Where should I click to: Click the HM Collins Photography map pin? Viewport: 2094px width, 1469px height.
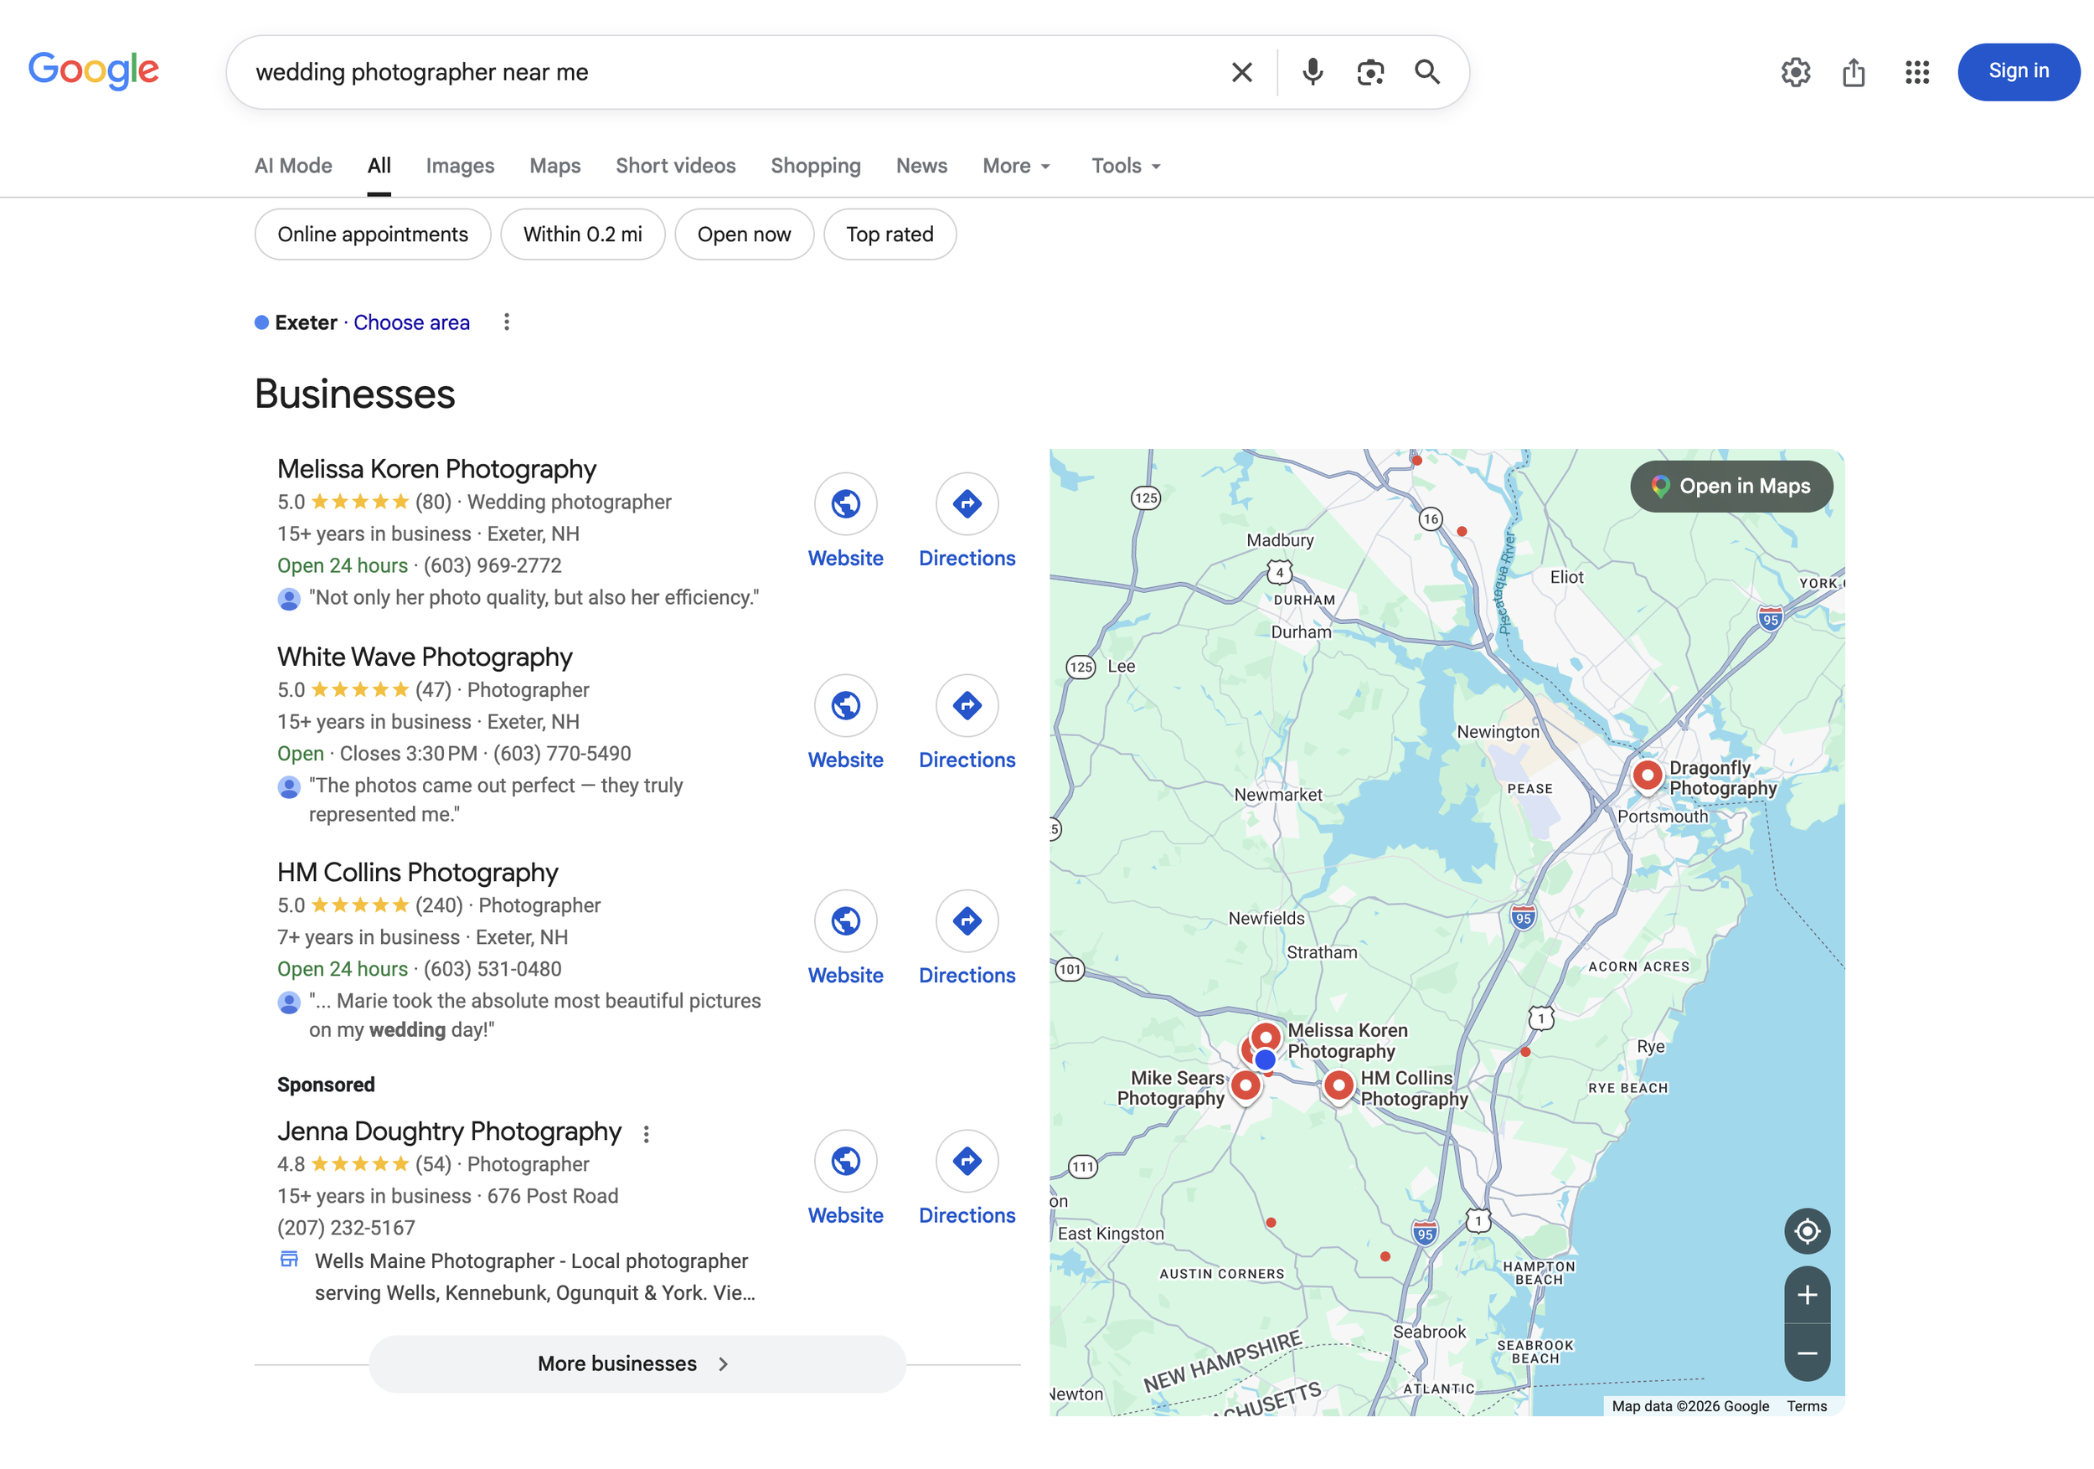point(1338,1087)
